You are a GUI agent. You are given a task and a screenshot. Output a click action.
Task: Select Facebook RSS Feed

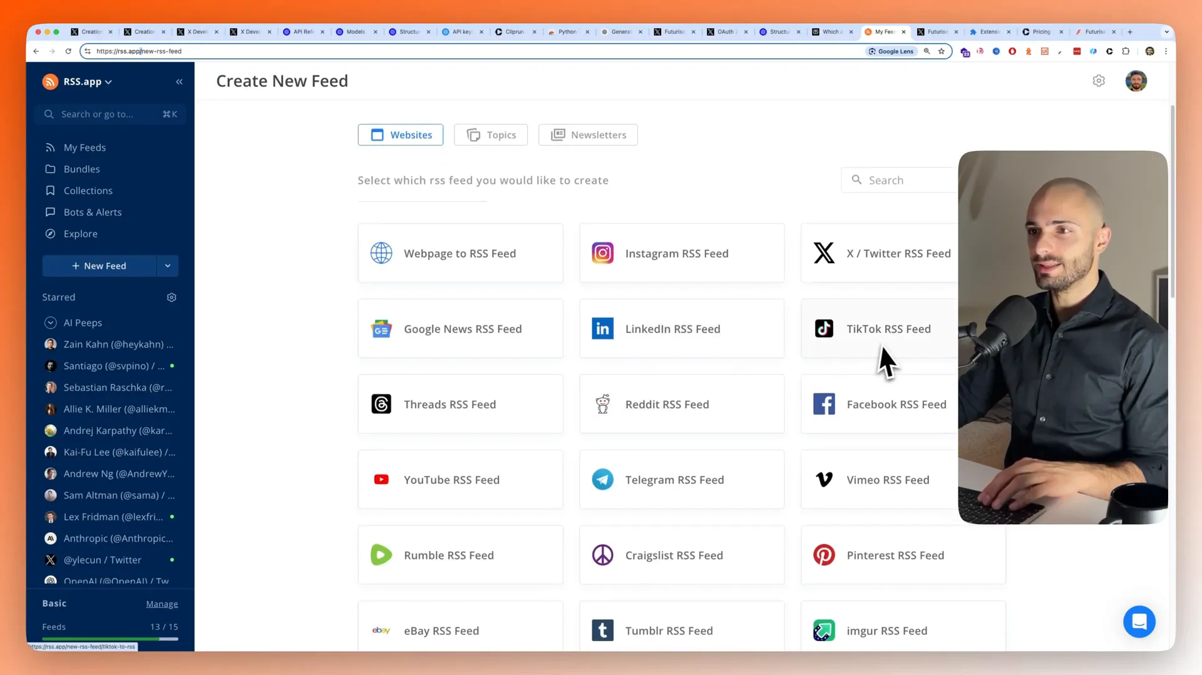[879, 404]
